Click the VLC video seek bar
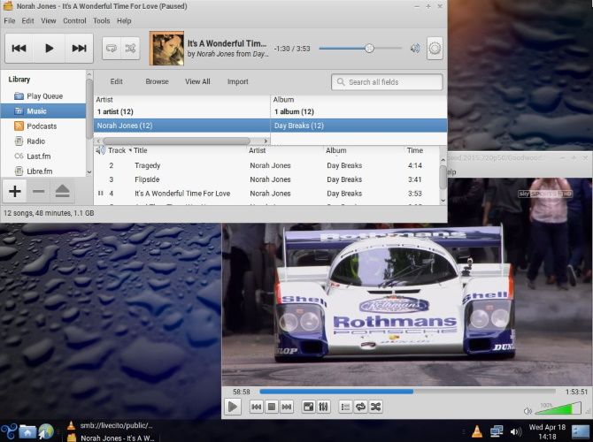 pos(407,392)
